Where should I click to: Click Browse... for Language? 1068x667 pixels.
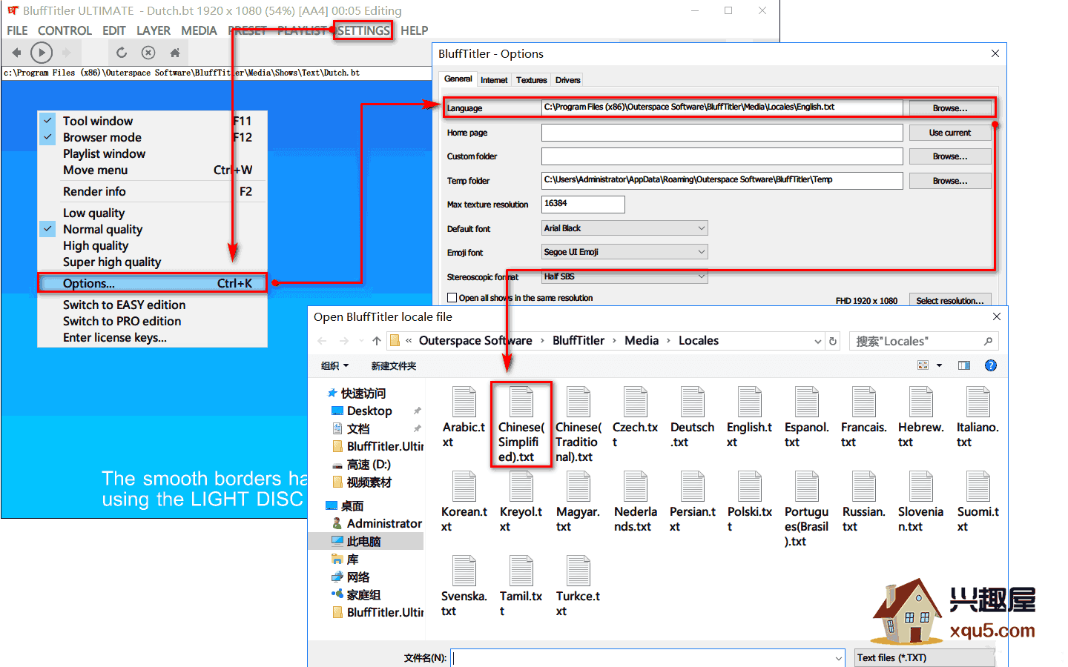pyautogui.click(x=950, y=108)
